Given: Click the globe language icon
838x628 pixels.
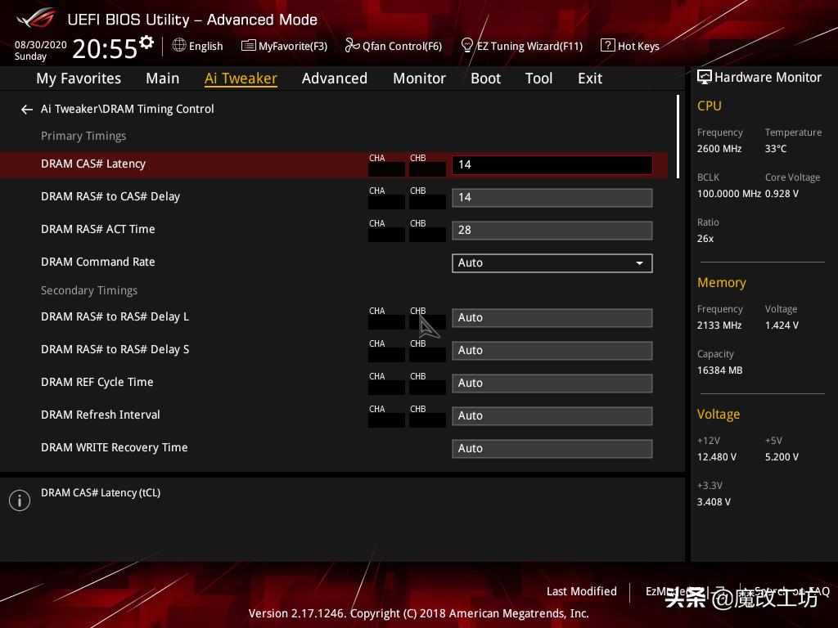Looking at the screenshot, I should click(179, 46).
